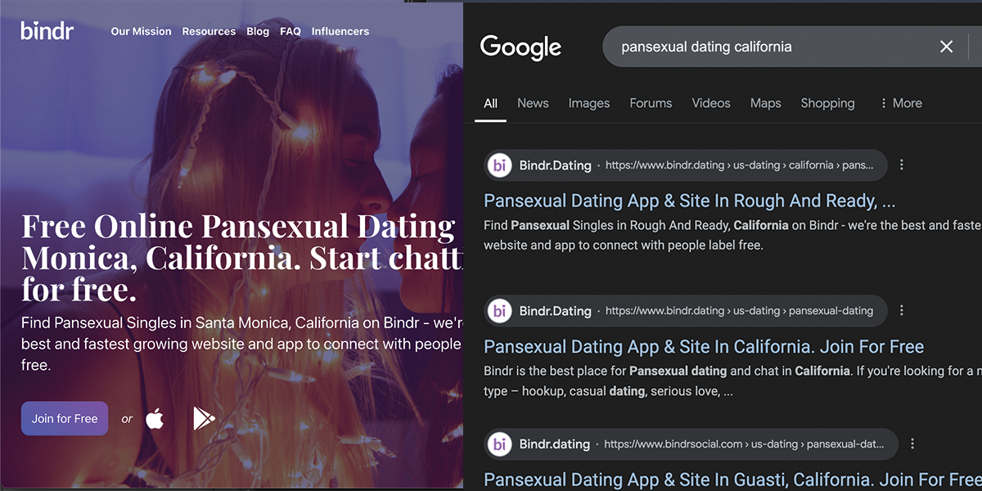Open the Google Play store icon
Screen dimensions: 982x491
pyautogui.click(x=203, y=418)
